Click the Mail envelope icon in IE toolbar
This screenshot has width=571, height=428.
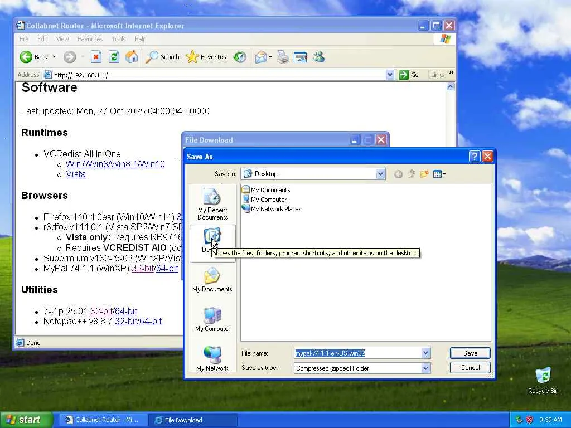point(261,57)
